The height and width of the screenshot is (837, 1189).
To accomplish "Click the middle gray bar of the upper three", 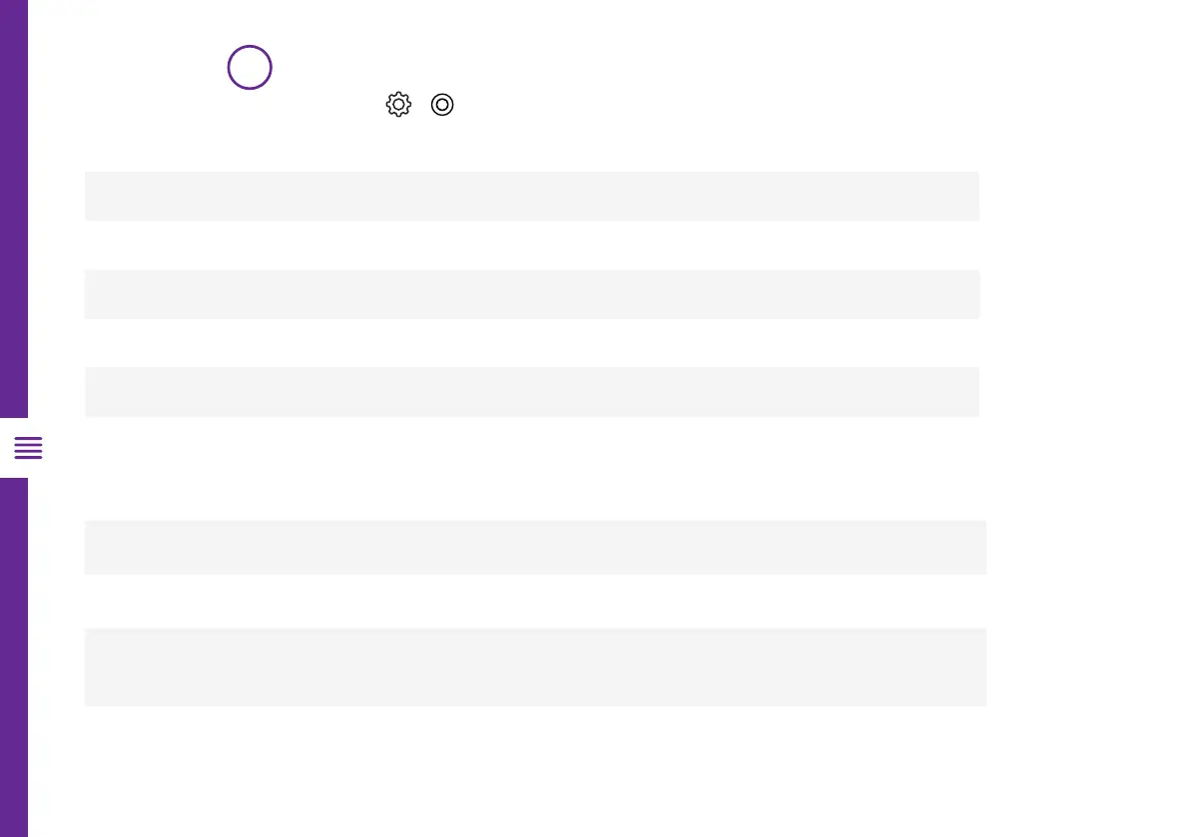I will [531, 294].
